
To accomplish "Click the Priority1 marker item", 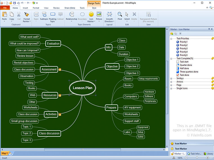I will pyautogui.click(x=183, y=42).
